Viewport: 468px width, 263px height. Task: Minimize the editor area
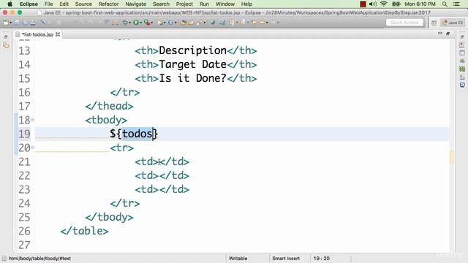440,34
